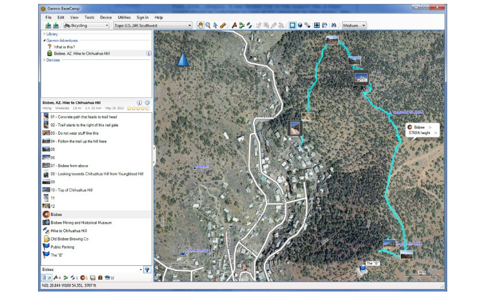Switch map to 3D view
Viewport: 484px width, 298px height.
299,25
